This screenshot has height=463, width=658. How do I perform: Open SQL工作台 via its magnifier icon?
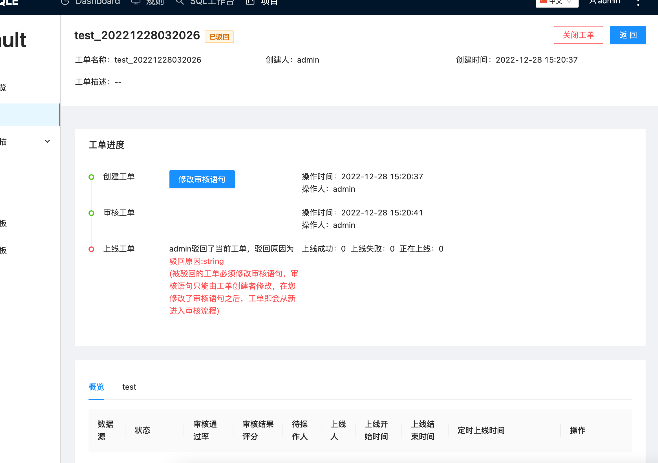point(180,2)
